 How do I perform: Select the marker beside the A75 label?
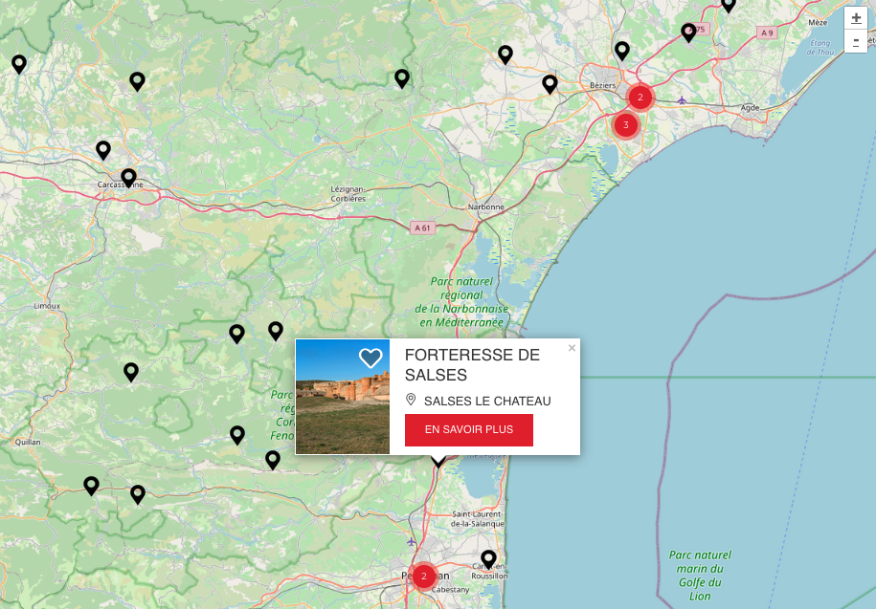(x=688, y=33)
